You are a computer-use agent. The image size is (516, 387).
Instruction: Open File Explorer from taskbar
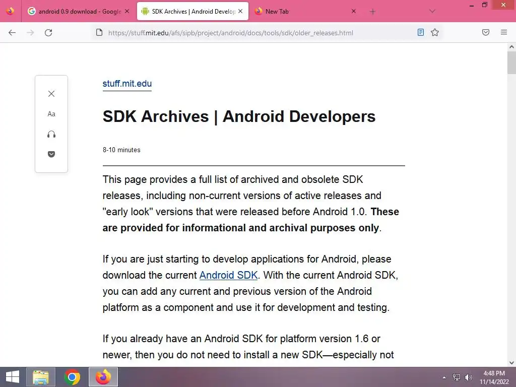[x=41, y=377]
